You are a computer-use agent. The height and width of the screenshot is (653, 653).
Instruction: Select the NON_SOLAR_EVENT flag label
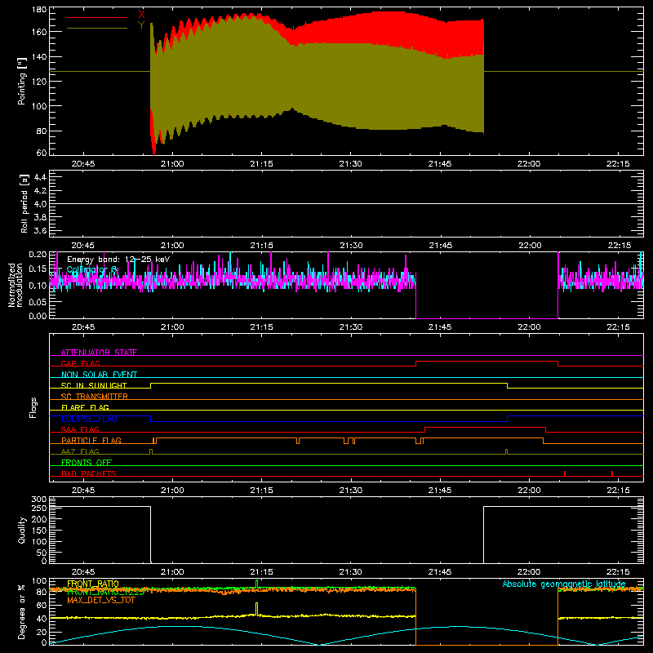click(99, 375)
